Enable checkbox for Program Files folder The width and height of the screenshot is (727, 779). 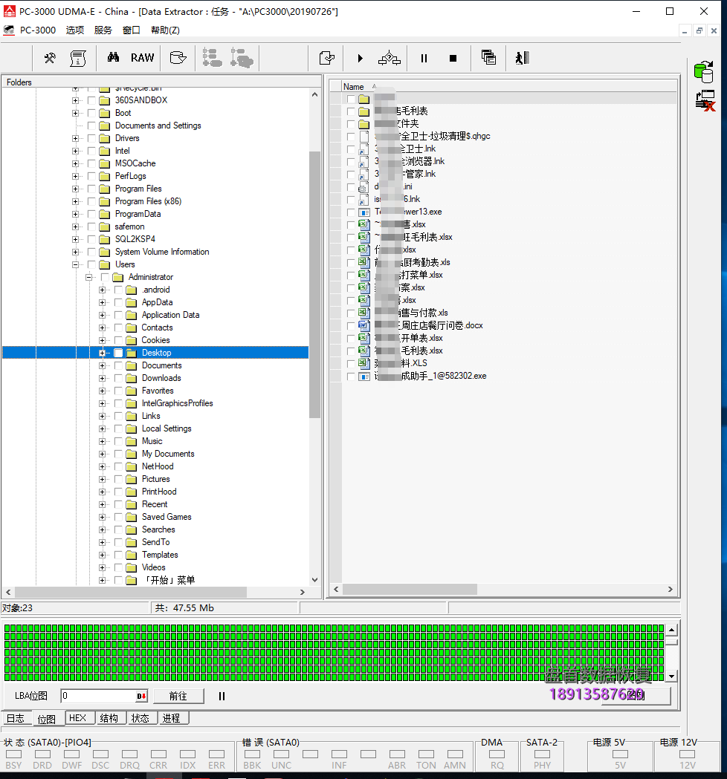[91, 189]
